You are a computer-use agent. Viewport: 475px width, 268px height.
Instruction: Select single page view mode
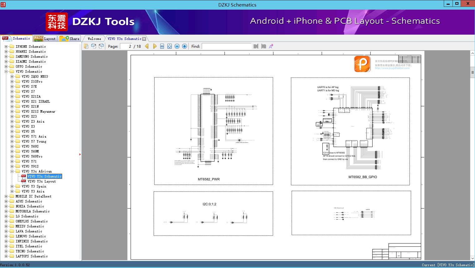[x=86, y=46]
